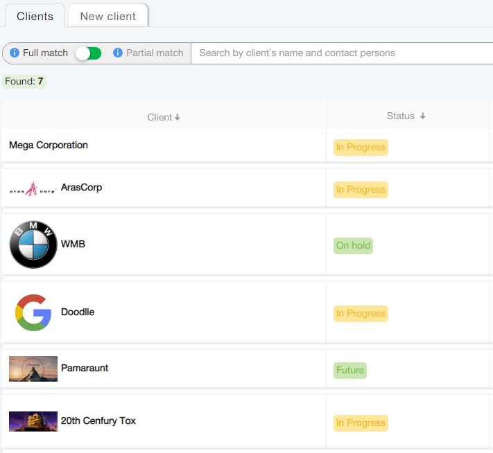Click the 20th Cenfury Tox logo

pyautogui.click(x=33, y=421)
